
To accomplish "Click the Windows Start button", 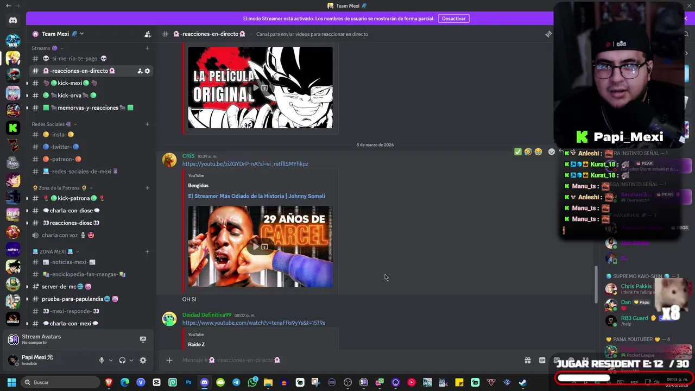I will click(x=11, y=382).
